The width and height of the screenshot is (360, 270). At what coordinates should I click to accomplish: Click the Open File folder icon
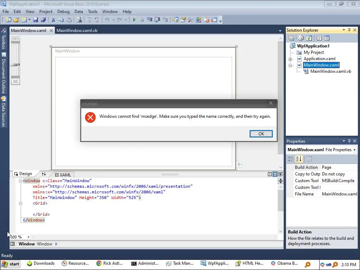click(x=16, y=20)
